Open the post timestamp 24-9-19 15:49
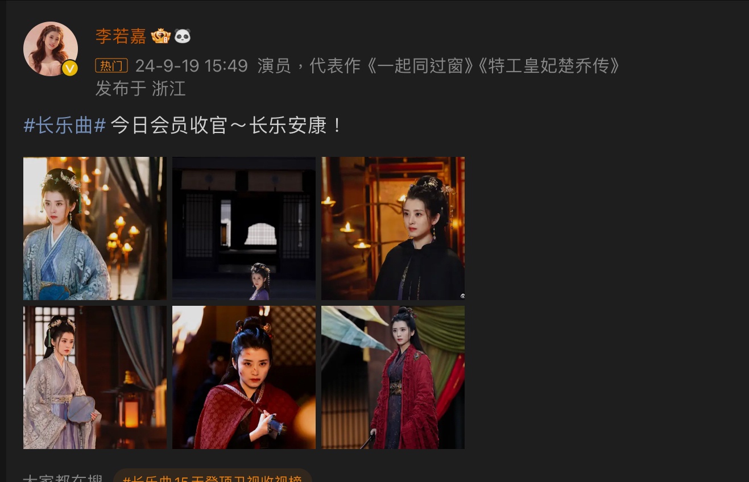Image resolution: width=749 pixels, height=482 pixels. coord(191,66)
